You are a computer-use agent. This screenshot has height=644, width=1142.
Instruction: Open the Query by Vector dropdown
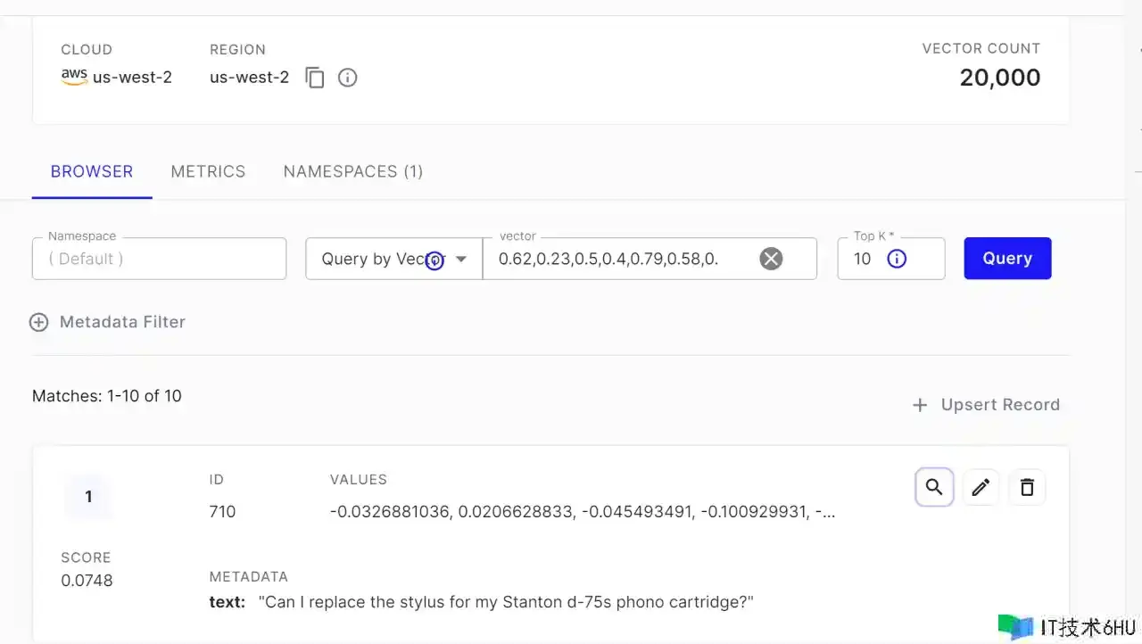point(461,259)
